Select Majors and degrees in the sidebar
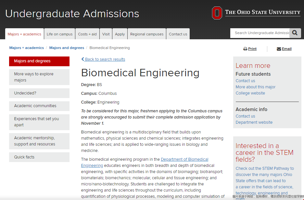Viewport: 304px width, 200px height. [32, 61]
